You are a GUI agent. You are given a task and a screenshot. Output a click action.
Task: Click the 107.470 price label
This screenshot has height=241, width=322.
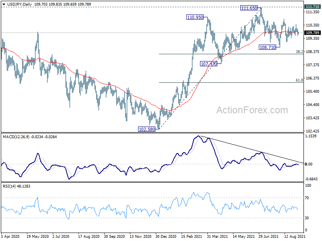coord(208,64)
